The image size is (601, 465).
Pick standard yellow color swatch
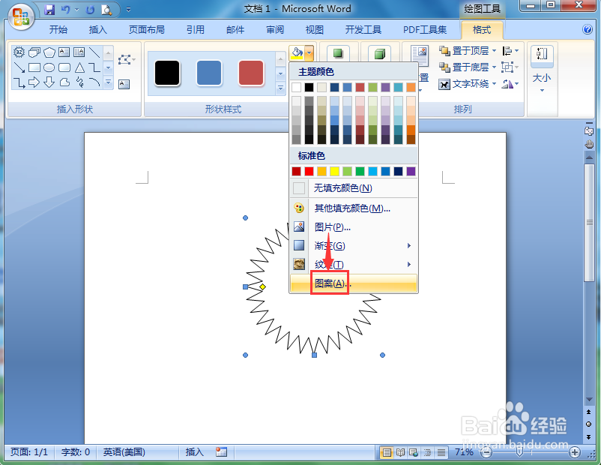(335, 171)
